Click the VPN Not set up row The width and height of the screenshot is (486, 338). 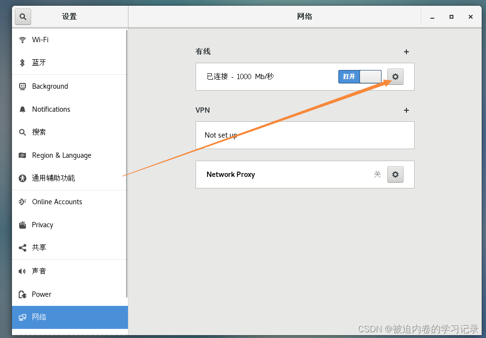click(x=305, y=135)
